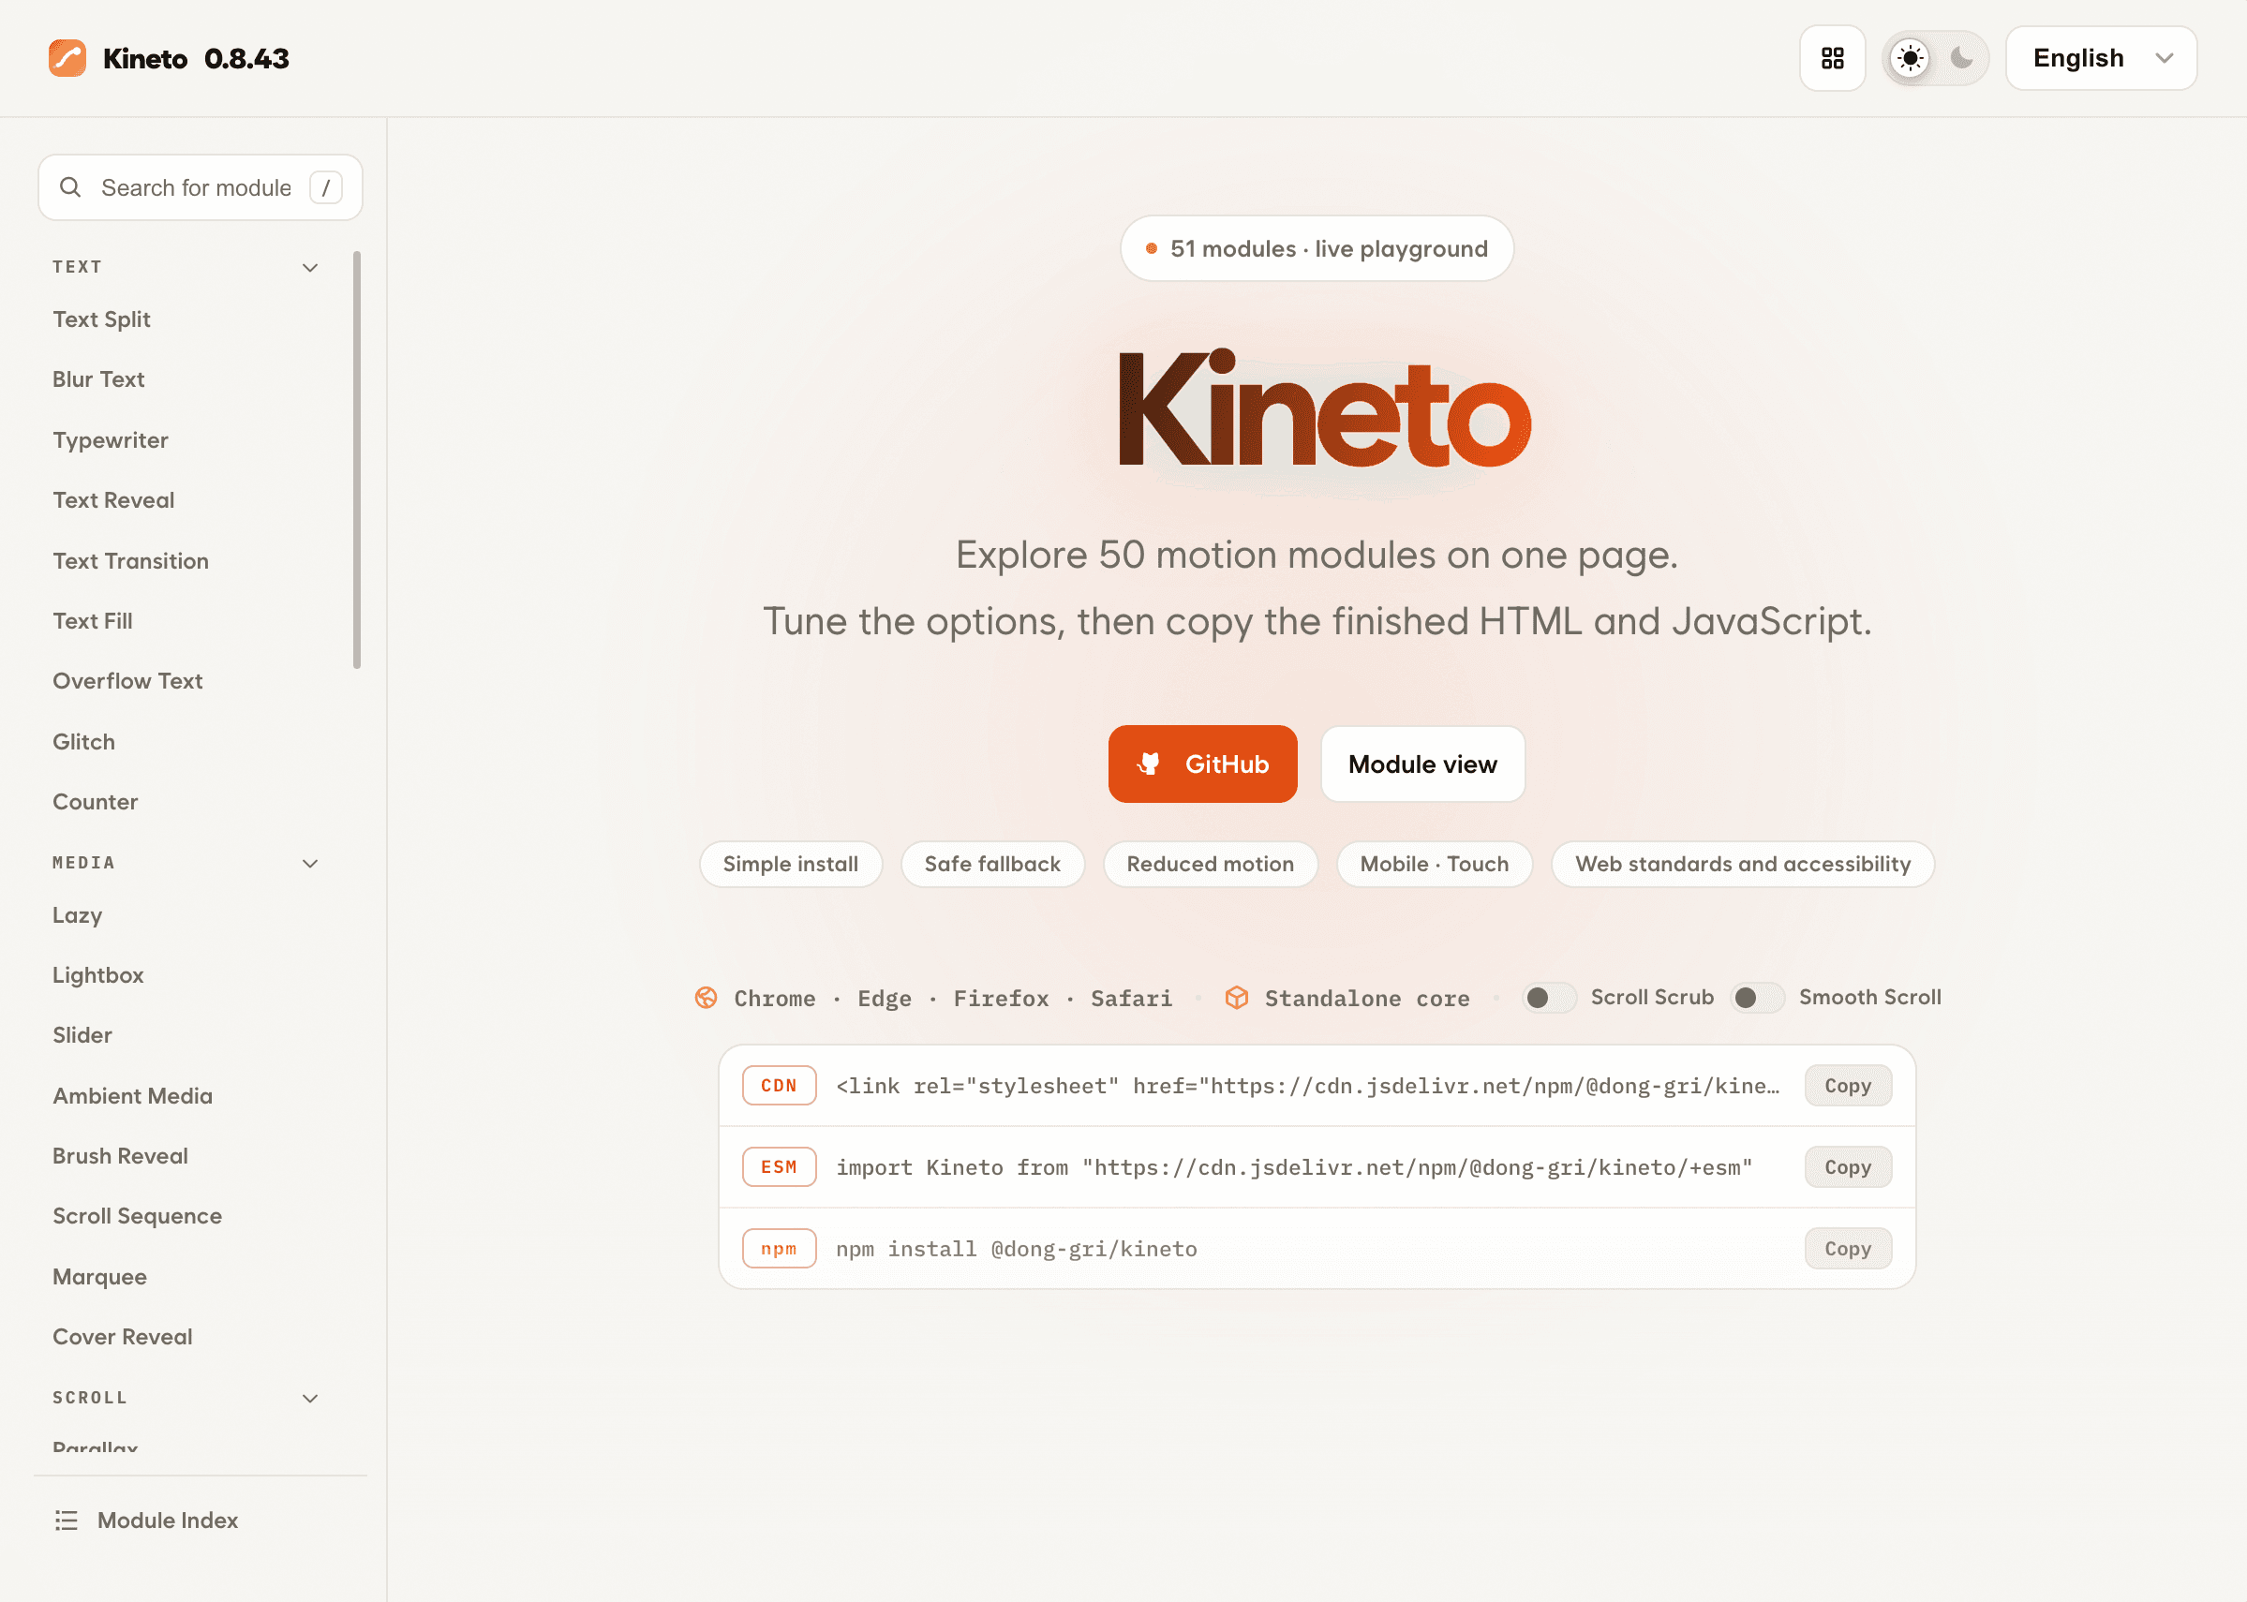The height and width of the screenshot is (1602, 2247).
Task: Click the 'npm install @dong-gri/kineto' text
Action: [x=1016, y=1249]
